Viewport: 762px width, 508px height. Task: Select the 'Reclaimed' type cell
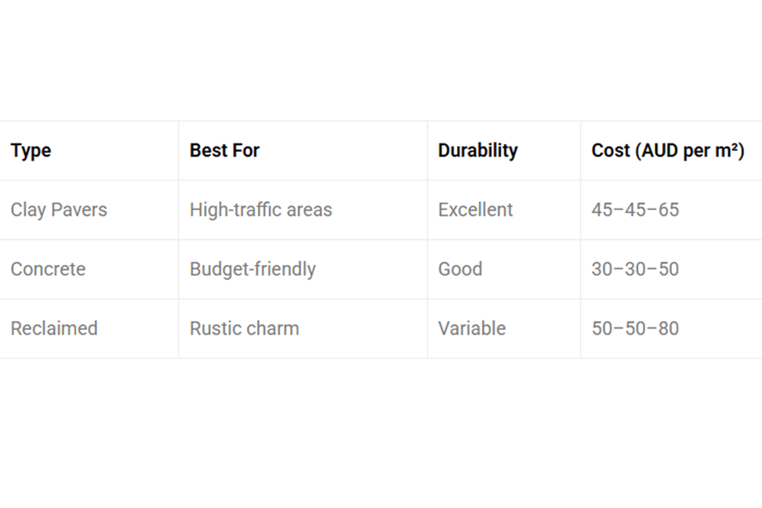[x=54, y=329]
